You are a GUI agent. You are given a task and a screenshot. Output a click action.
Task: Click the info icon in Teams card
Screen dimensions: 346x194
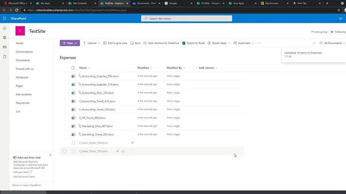(31, 172)
